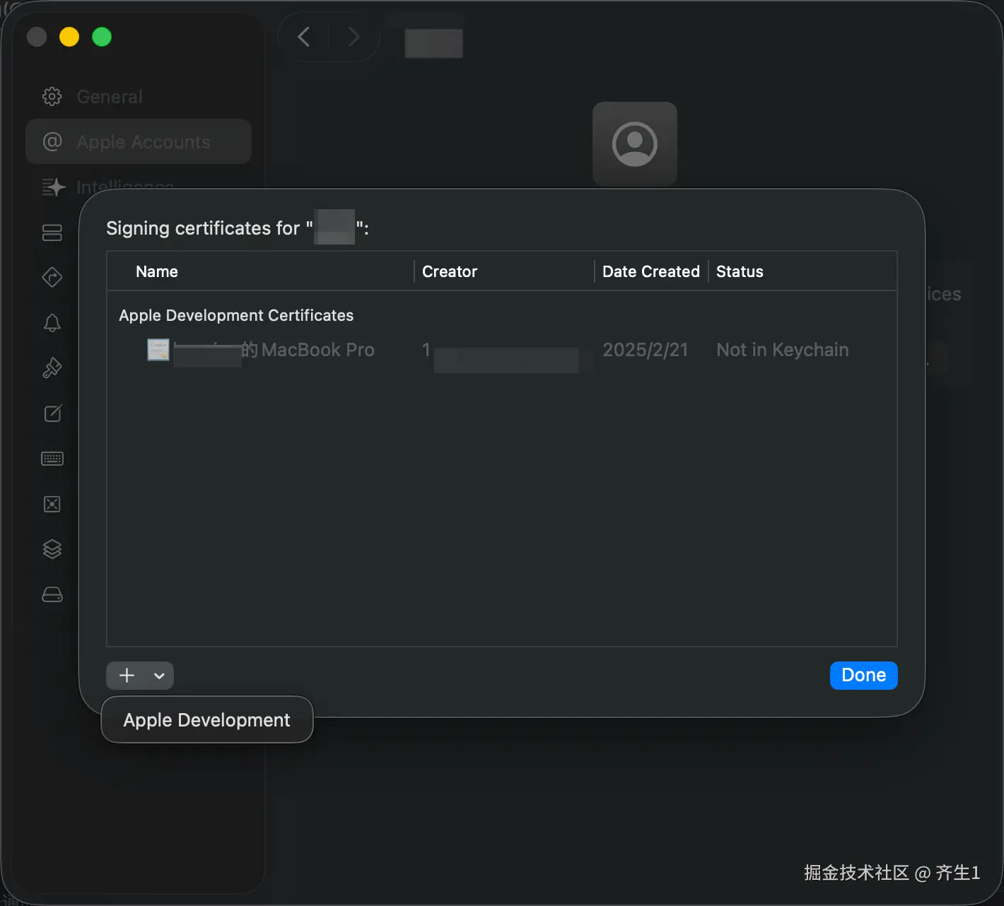
Task: Select the MacBook Pro certificate row
Action: coord(502,350)
